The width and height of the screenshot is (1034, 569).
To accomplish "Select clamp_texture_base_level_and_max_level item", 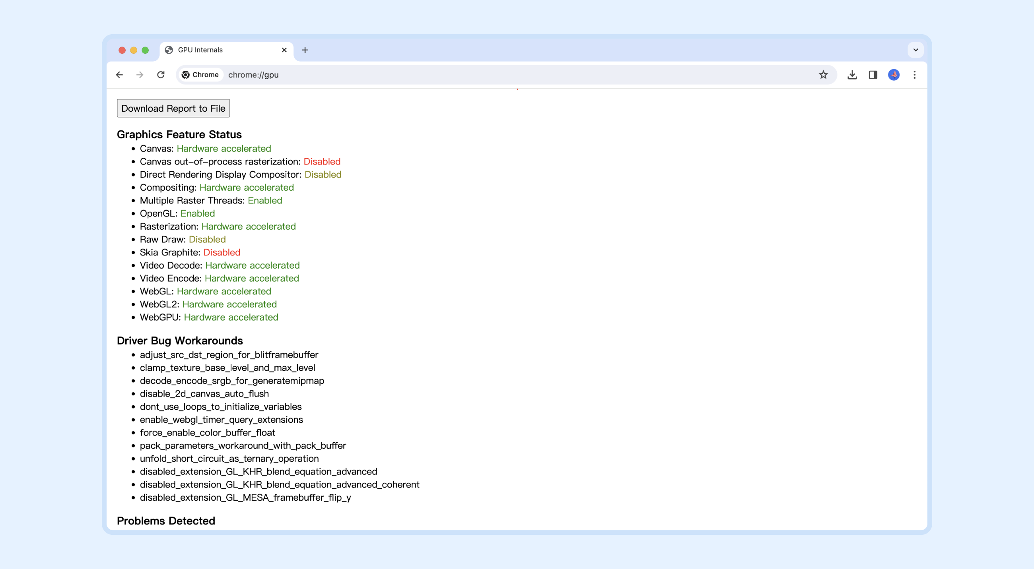I will [x=227, y=367].
